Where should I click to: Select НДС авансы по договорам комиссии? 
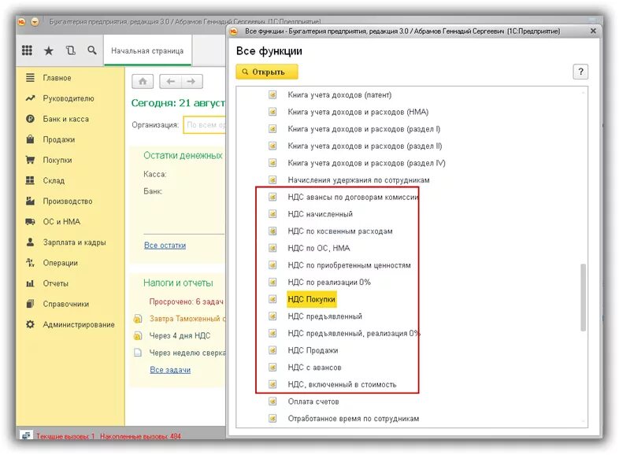[353, 197]
